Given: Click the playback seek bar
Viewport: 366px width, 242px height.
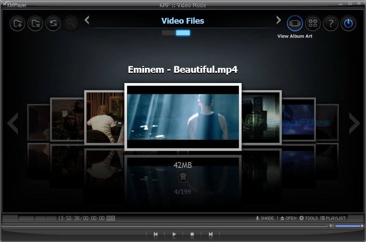Looking at the screenshot, I should tap(164, 226).
